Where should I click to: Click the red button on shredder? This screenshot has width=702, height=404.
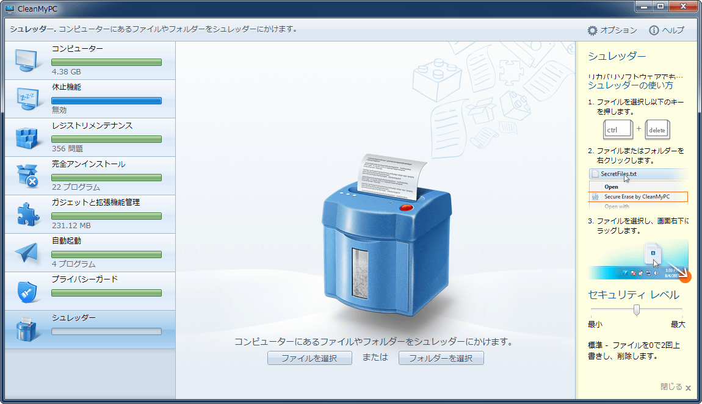[x=406, y=207]
